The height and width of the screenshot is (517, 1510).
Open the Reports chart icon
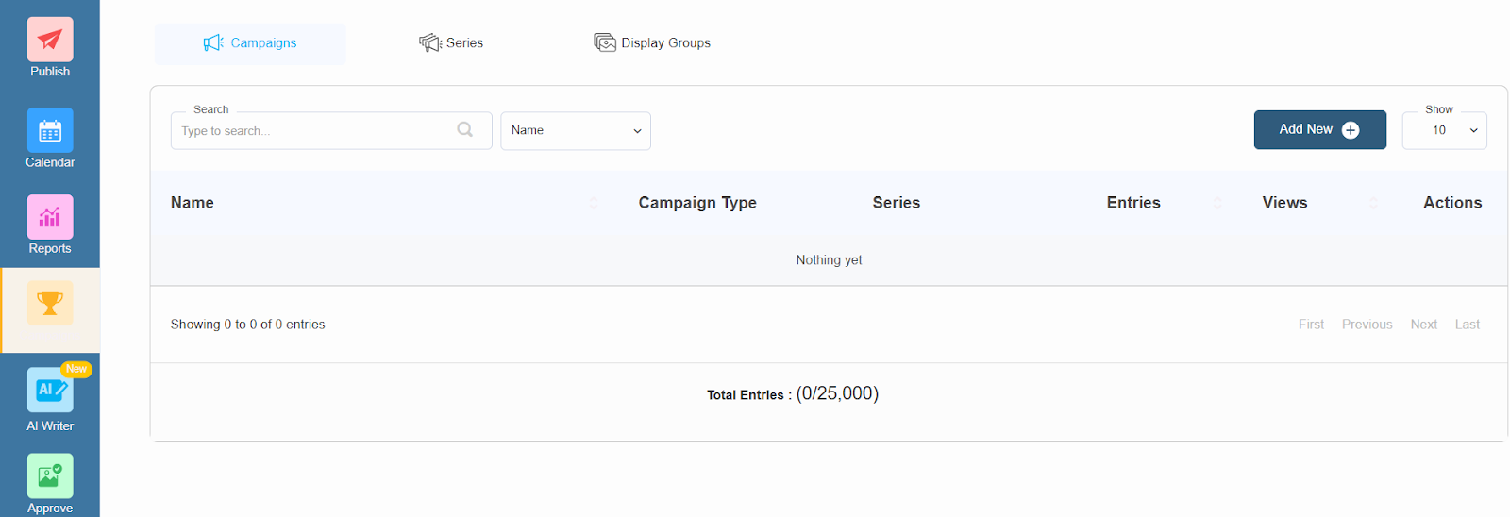coord(50,218)
